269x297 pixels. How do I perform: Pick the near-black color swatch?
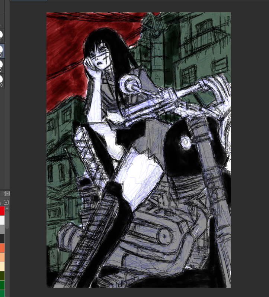[2, 239]
